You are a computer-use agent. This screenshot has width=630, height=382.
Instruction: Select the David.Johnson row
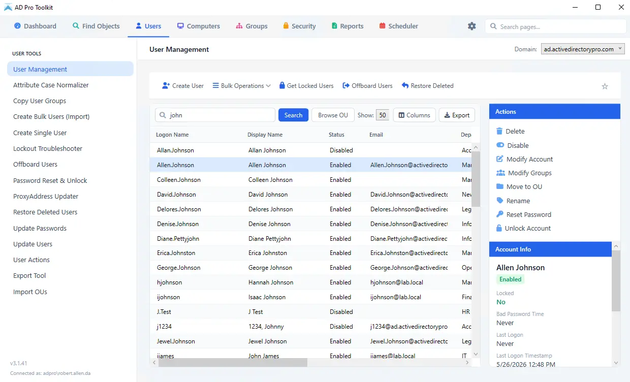click(x=311, y=195)
